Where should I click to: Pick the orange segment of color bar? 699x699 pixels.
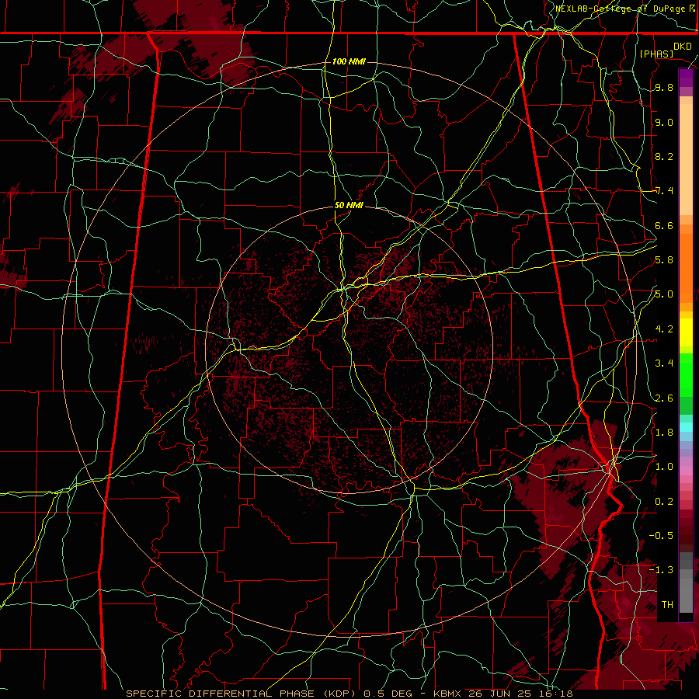click(686, 267)
